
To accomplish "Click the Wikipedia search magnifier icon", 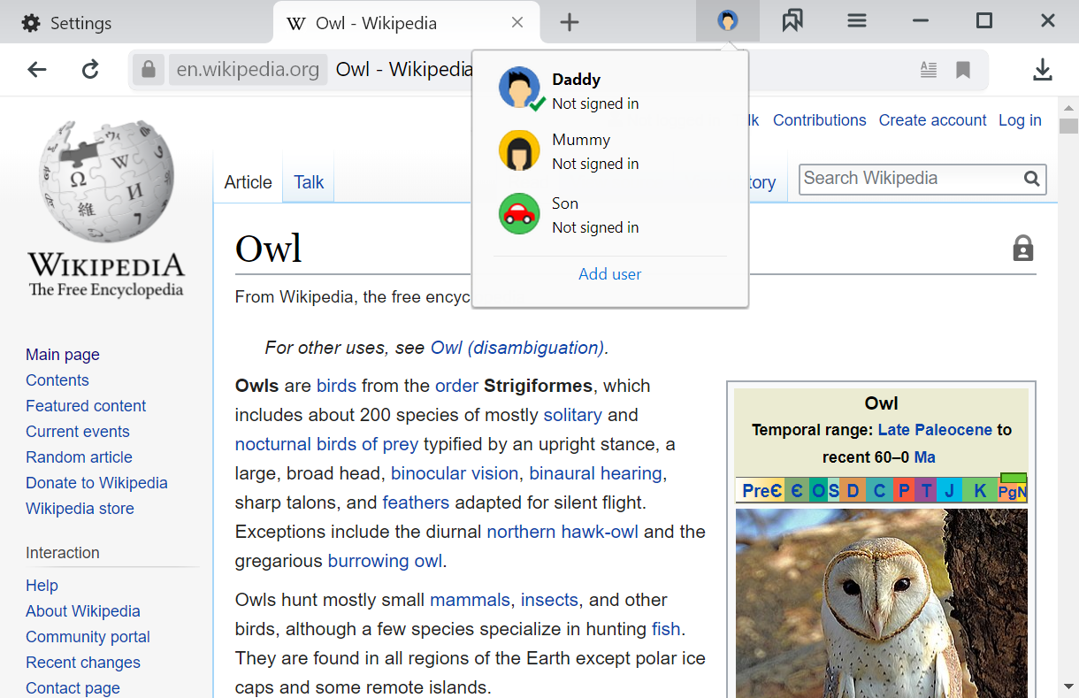I will (1031, 179).
